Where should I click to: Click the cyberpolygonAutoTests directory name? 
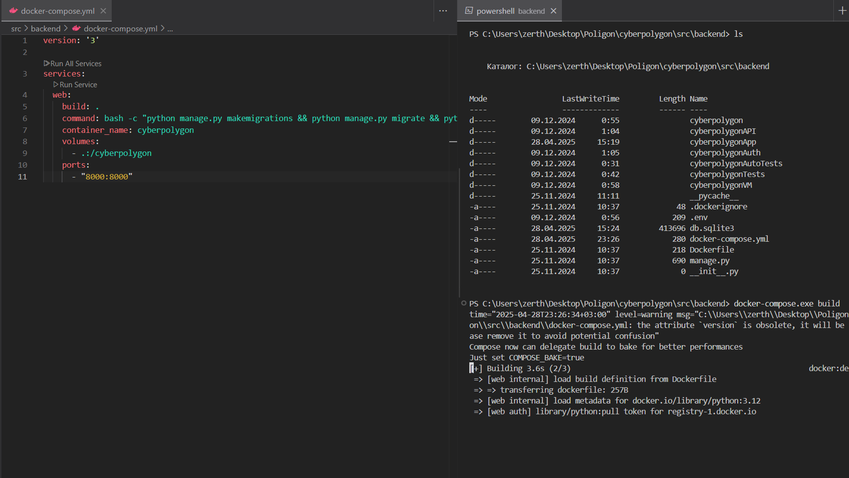(x=736, y=163)
